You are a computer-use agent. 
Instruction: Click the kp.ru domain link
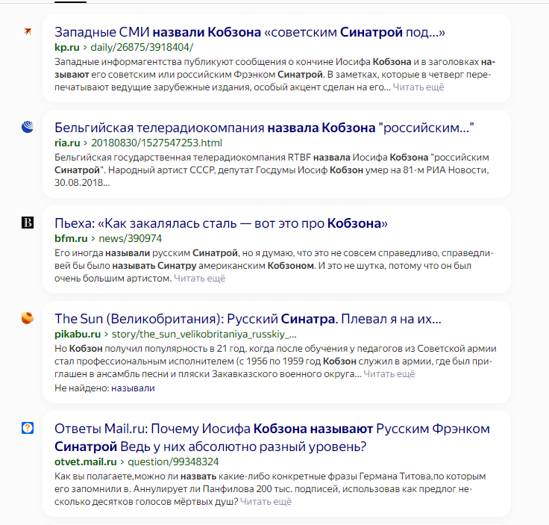(67, 47)
